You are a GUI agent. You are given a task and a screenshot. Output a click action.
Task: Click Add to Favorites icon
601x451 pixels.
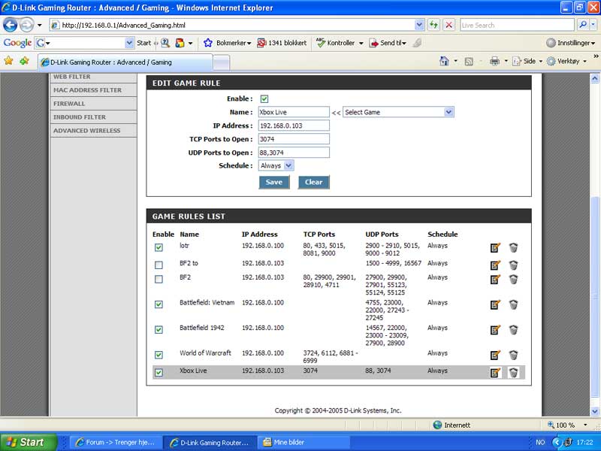[x=24, y=61]
